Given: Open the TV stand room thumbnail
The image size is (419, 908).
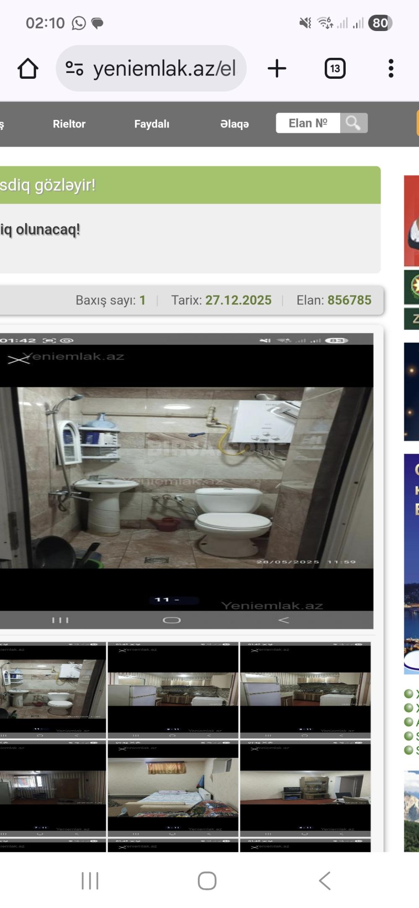Looking at the screenshot, I should tap(305, 788).
